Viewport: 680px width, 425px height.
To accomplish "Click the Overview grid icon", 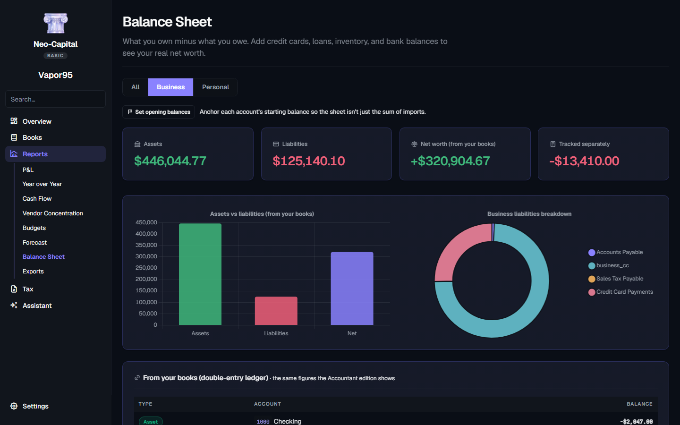I will 14,121.
